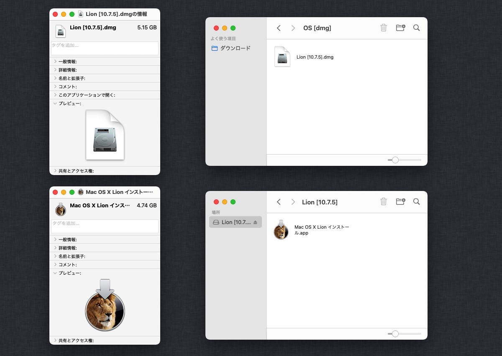Image resolution: width=502 pixels, height=356 pixels.
Task: Collapse プレビュー in Lion installer info window
Action: click(x=55, y=273)
